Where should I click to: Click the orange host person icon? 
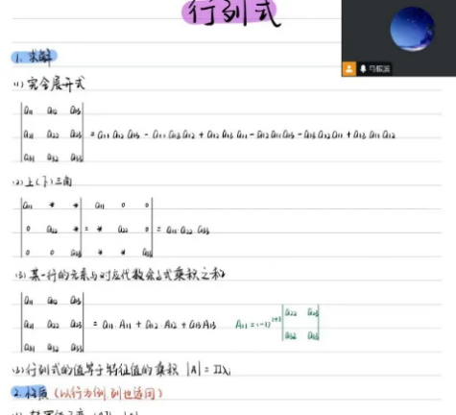click(349, 69)
